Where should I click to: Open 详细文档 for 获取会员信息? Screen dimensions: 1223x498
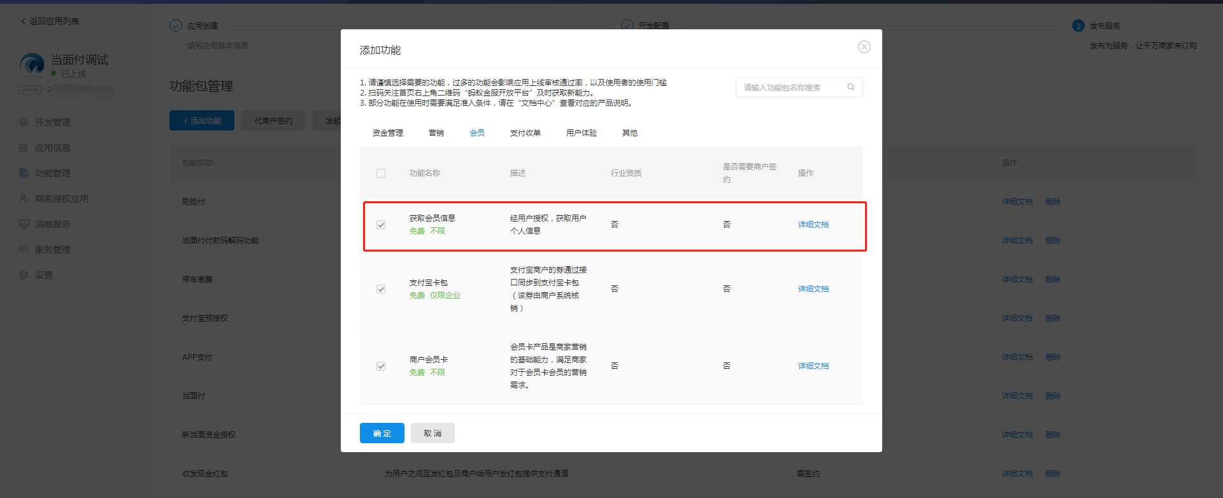(813, 225)
